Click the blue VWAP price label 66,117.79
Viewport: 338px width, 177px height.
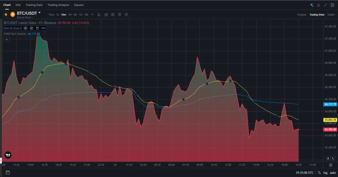coord(330,104)
